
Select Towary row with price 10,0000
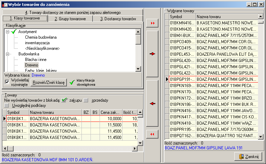click(x=70, y=119)
